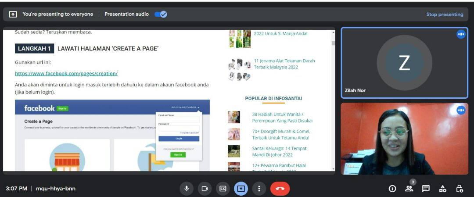
Task: Click the Z avatar circle
Action: coord(405,63)
